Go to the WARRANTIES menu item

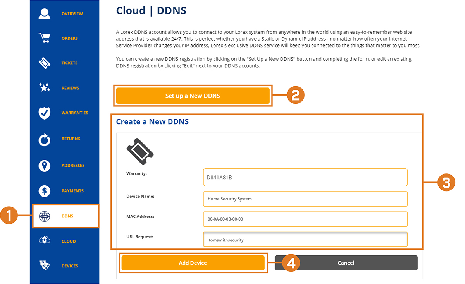tap(75, 113)
